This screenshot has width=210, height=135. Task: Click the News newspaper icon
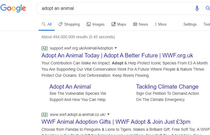[135, 24]
